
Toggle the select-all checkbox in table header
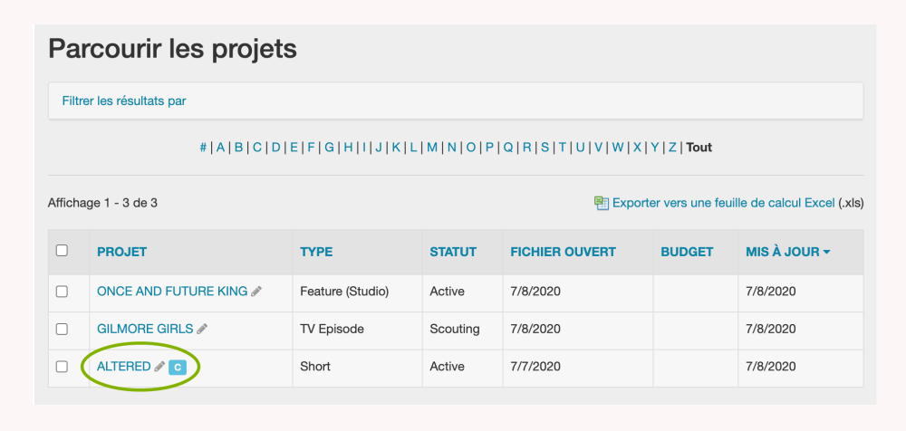click(x=62, y=251)
